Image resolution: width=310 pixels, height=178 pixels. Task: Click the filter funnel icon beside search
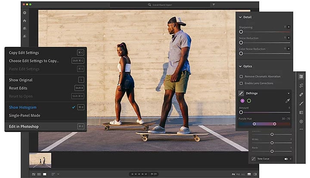tap(214, 5)
